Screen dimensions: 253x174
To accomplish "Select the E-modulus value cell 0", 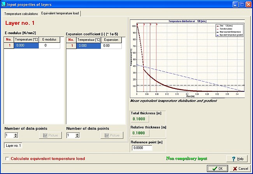I will point(49,45).
